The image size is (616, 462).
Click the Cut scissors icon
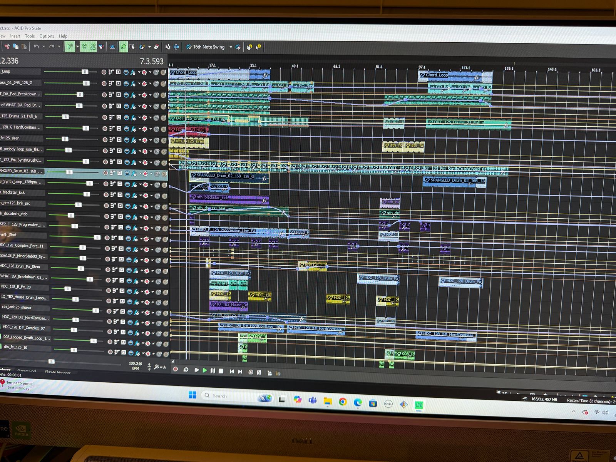(x=7, y=47)
